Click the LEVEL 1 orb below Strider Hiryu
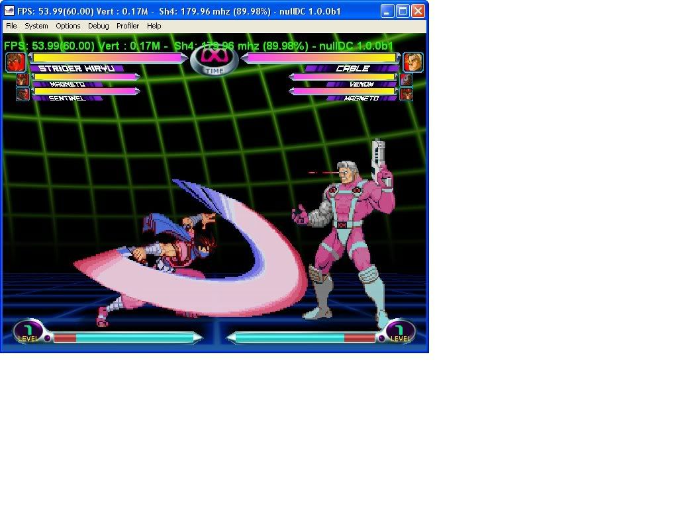Screen dimensions: 678x508 [28, 332]
